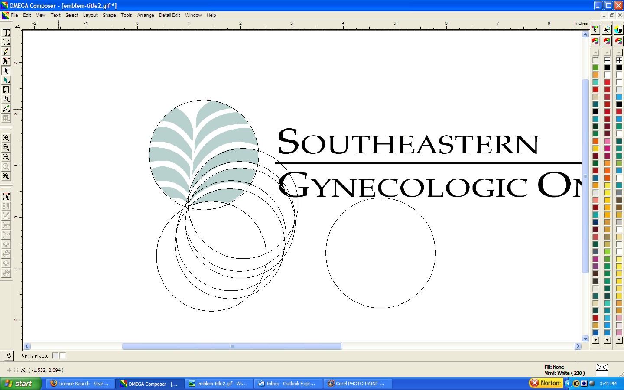Click cursor coordinates readout in status bar

pos(46,370)
